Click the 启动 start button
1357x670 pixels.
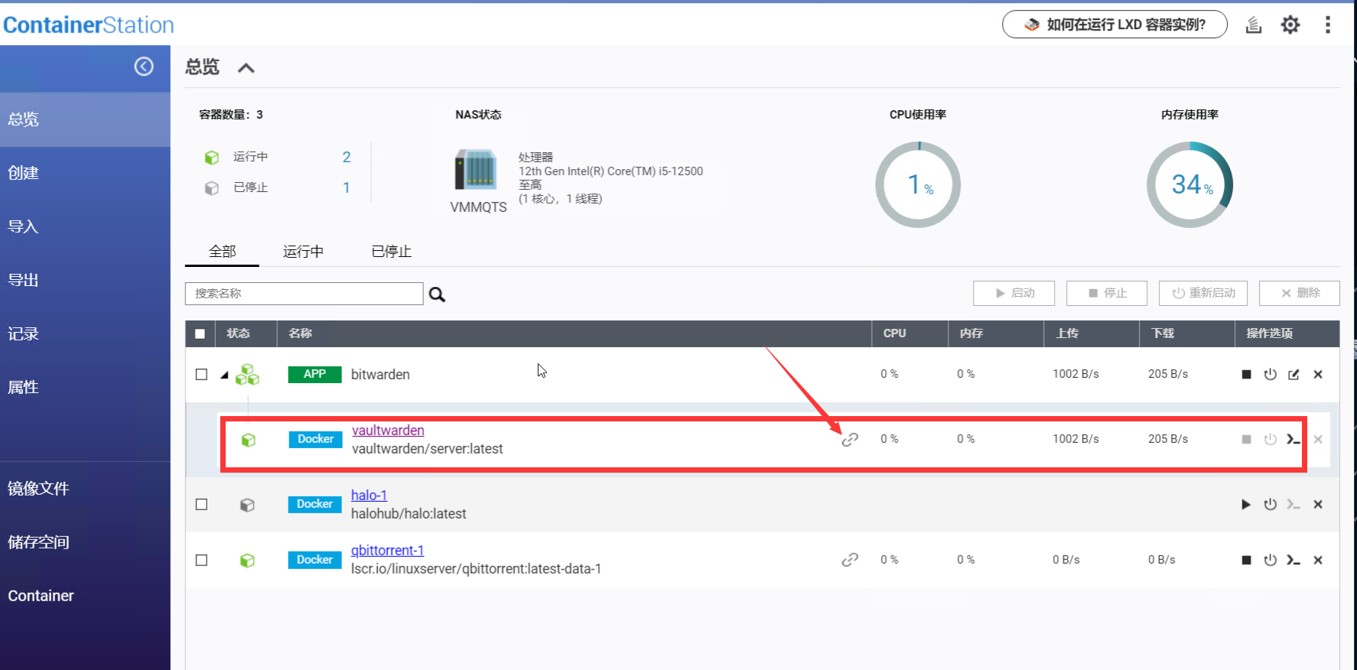tap(1014, 294)
